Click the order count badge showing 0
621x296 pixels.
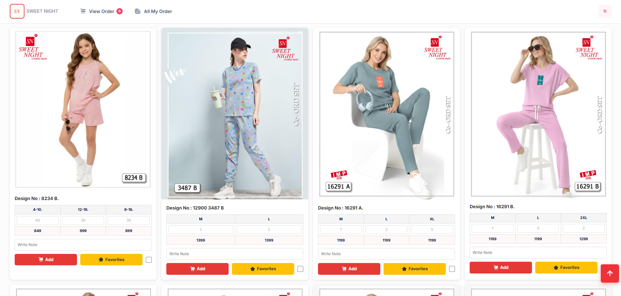coord(120,11)
